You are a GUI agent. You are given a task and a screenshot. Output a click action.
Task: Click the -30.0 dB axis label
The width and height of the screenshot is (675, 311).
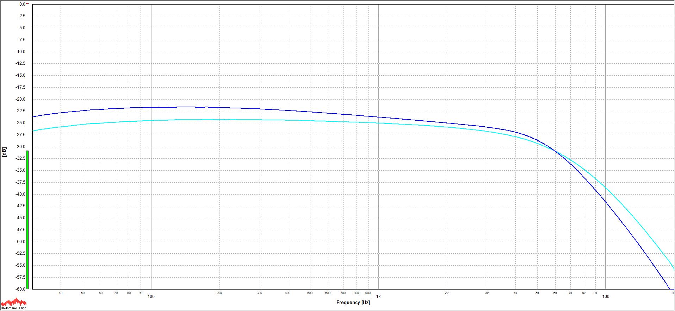tap(20, 147)
